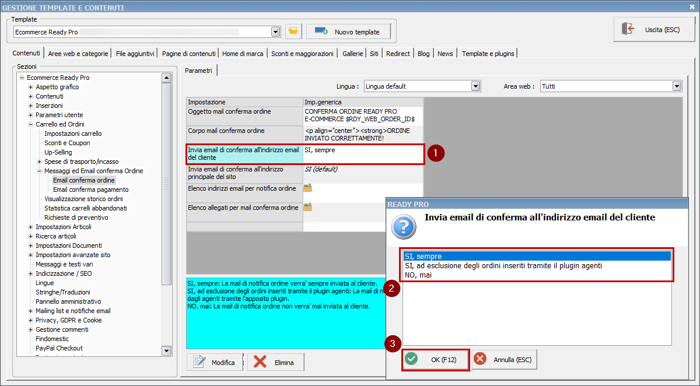The width and height of the screenshot is (700, 386).
Task: Expand the Inserzioni tree node
Action: coord(30,106)
